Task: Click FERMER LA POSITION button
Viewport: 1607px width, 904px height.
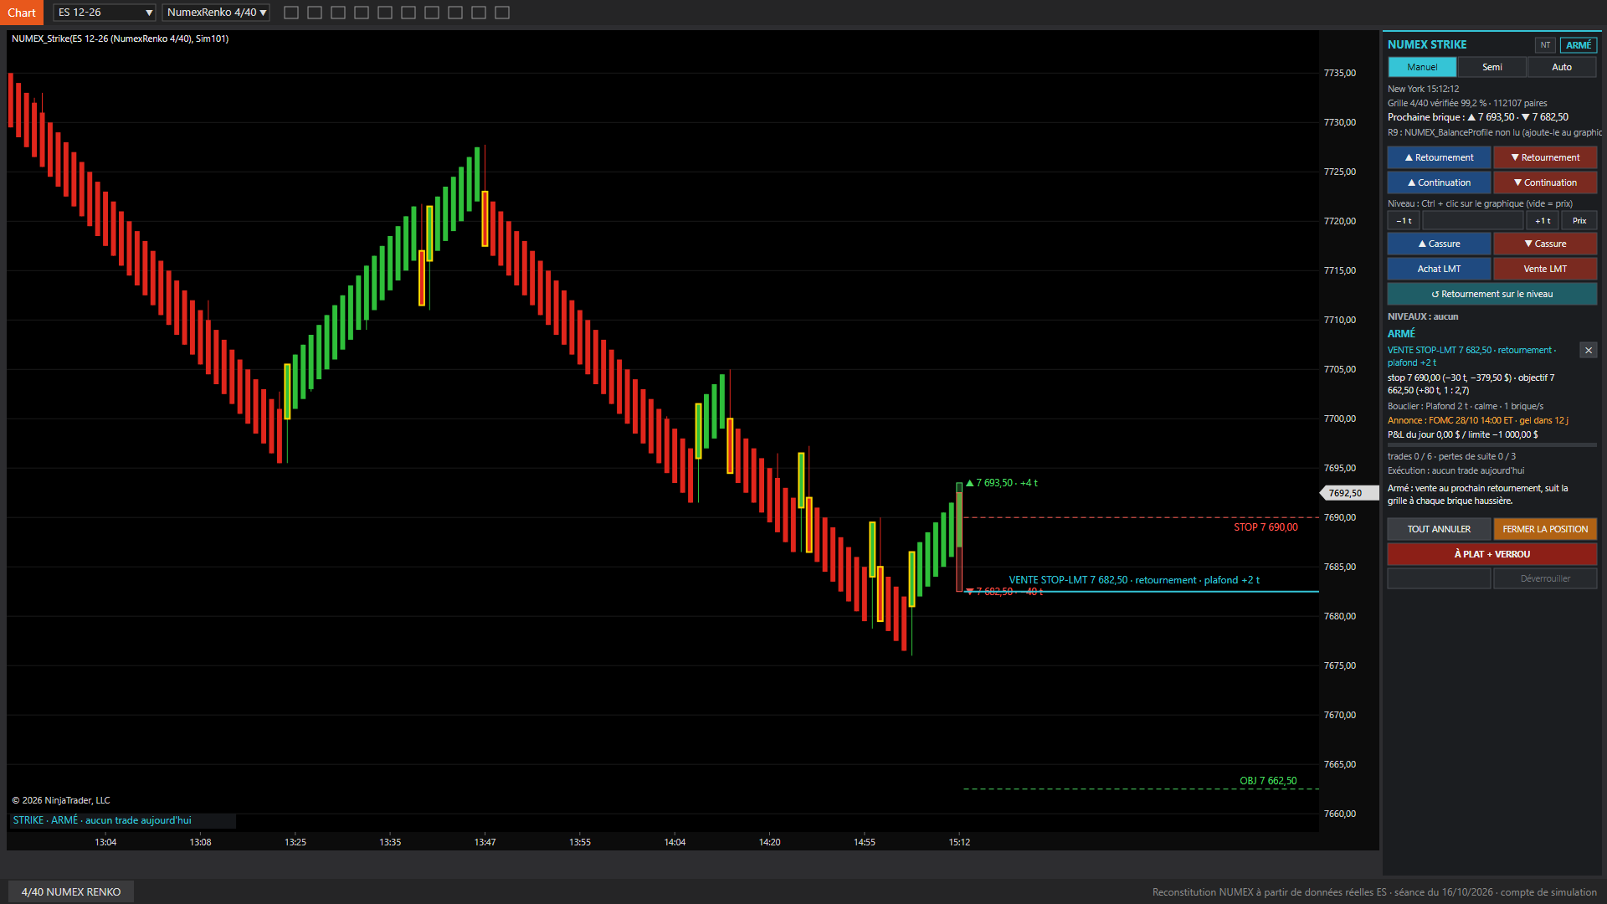Action: pos(1545,529)
